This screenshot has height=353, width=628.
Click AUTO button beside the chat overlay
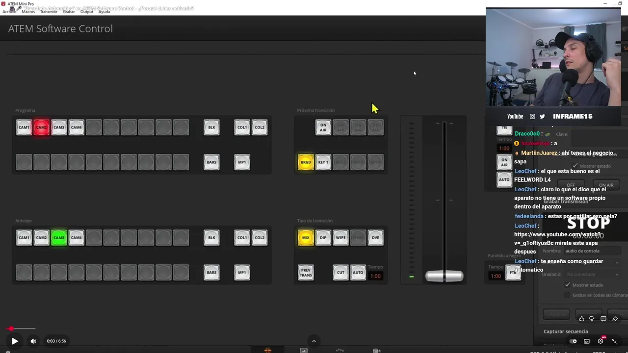504,180
